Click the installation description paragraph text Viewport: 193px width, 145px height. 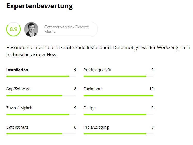pyautogui.click(x=98, y=51)
